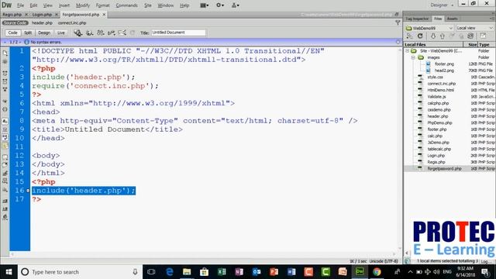The height and width of the screenshot is (279, 496).
Task: Click the Check browser compatibility icon
Action: tap(122, 33)
